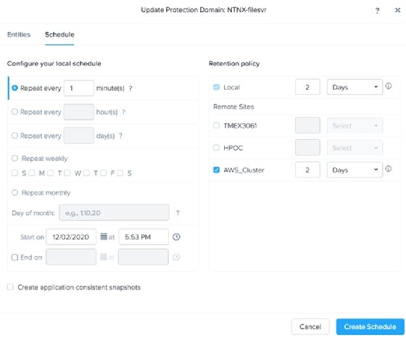Select Repeat every day(s) radio button
Viewport: 406px width, 338px height.
14,136
